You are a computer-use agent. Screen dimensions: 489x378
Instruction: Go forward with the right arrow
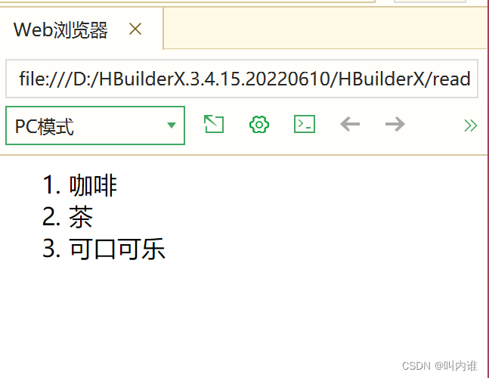coord(395,125)
